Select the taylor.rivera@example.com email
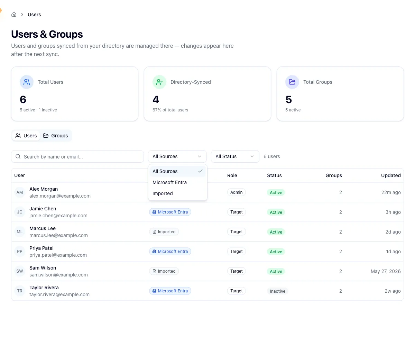This screenshot has width=415, height=346. (59, 294)
